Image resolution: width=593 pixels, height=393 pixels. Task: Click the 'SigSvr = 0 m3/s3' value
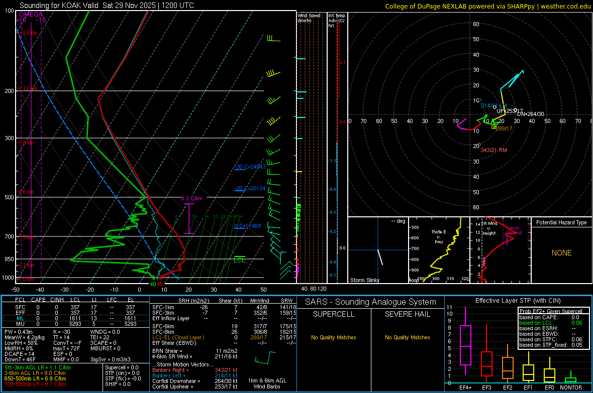tap(111, 359)
